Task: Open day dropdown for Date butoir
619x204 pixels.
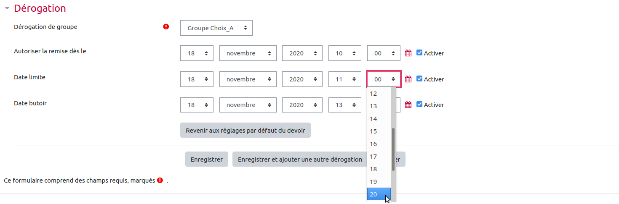Action: pos(197,105)
